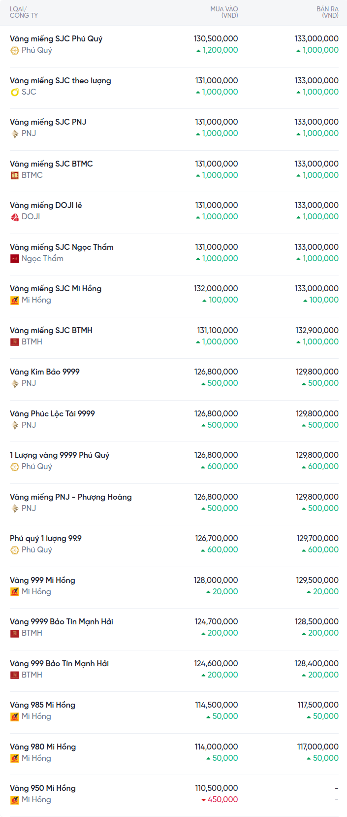The height and width of the screenshot is (817, 347).
Task: Open Vàng miếng PNJ - Phượng Hoàng title
Action: [x=70, y=497]
